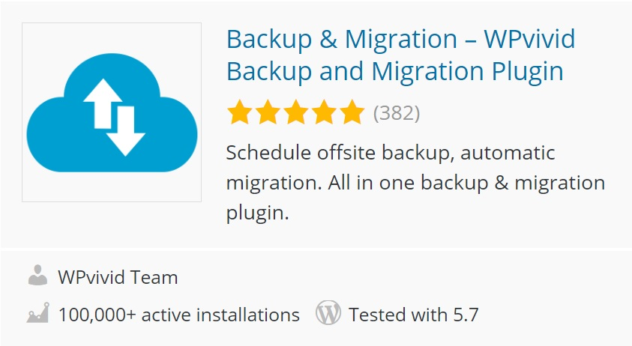Select the first rating star
632x346 pixels.
pyautogui.click(x=239, y=113)
